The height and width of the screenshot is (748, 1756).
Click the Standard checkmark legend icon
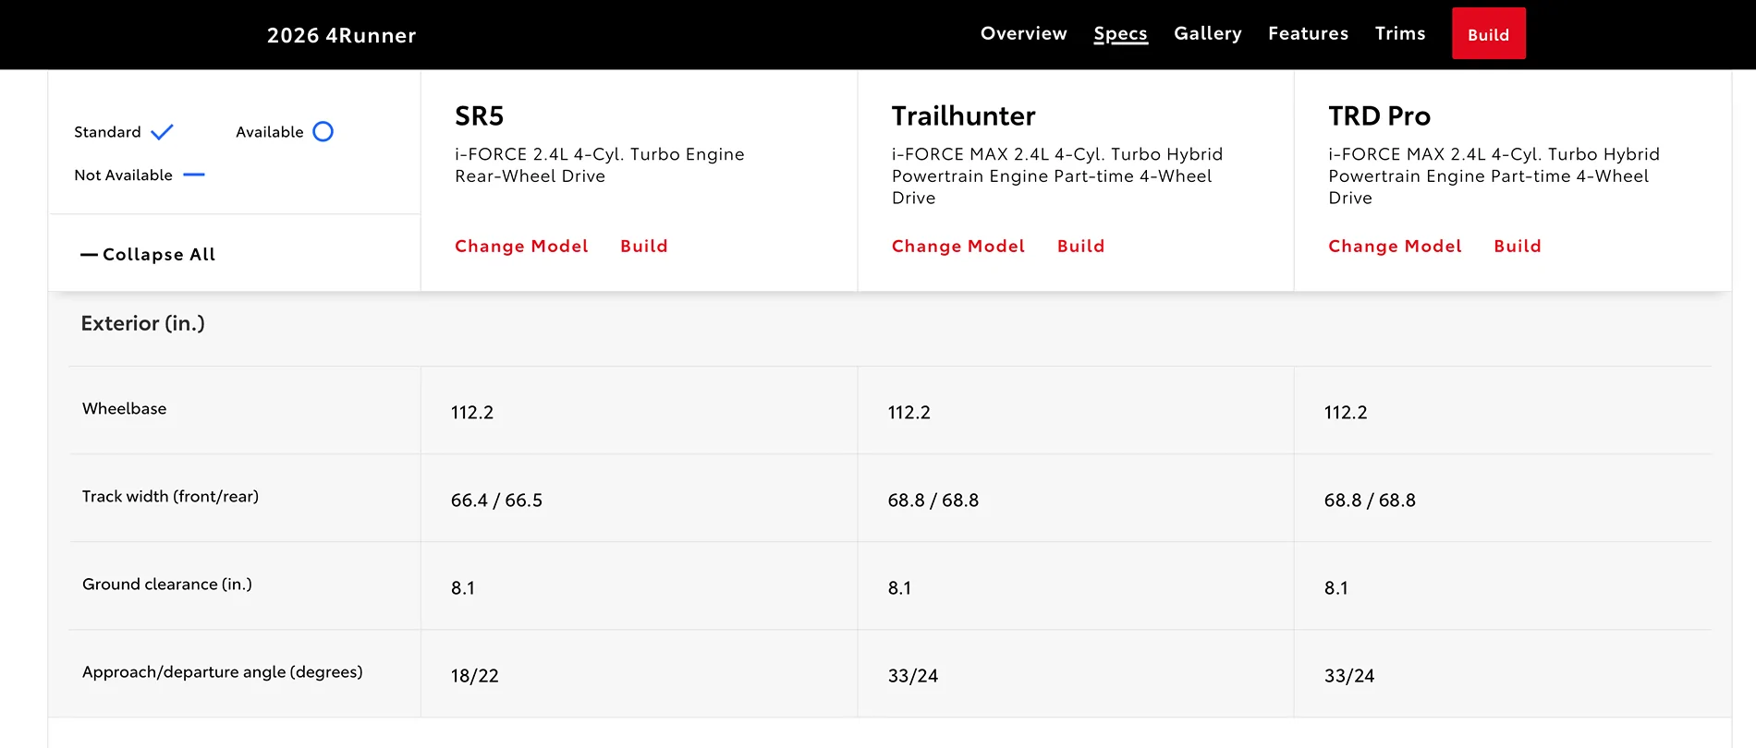[x=162, y=132]
